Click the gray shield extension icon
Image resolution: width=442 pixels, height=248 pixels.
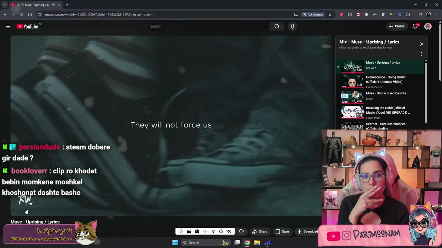(383, 14)
